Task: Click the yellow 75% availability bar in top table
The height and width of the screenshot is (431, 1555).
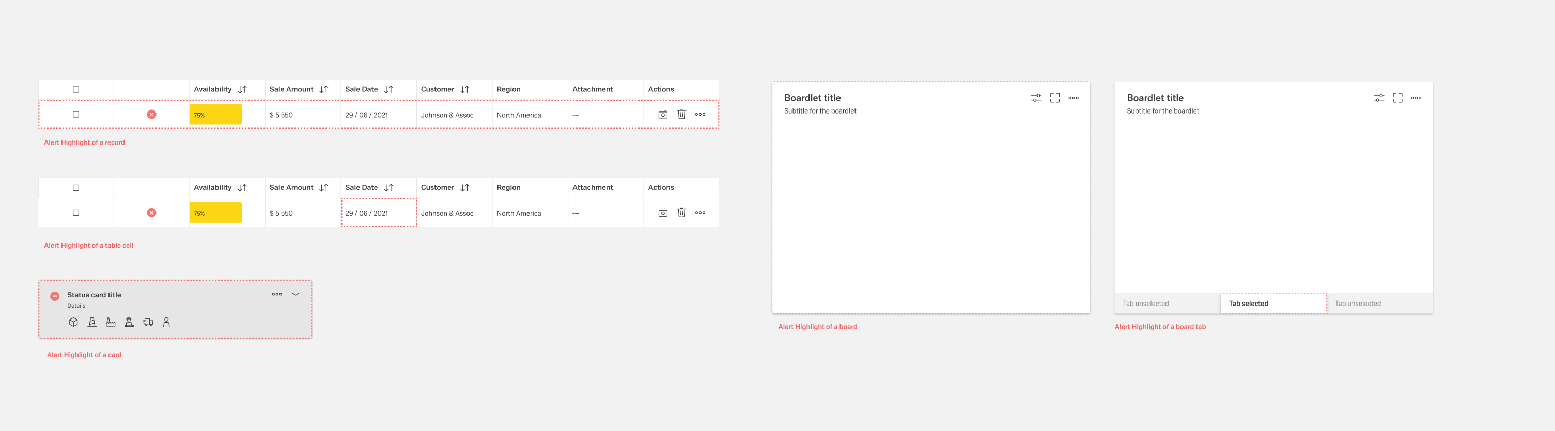Action: coord(215,115)
